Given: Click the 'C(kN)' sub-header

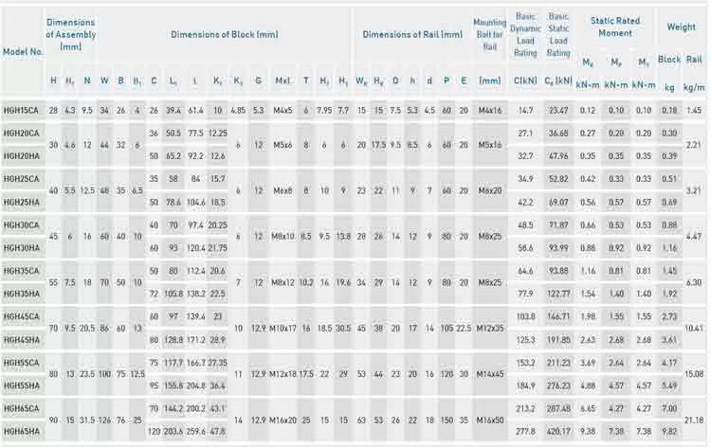Looking at the screenshot, I should (525, 80).
